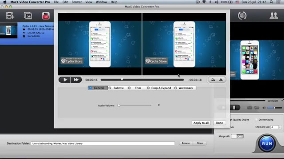Click the right output video preview pane
This screenshot has width=284, height=159.
coord(184,44)
